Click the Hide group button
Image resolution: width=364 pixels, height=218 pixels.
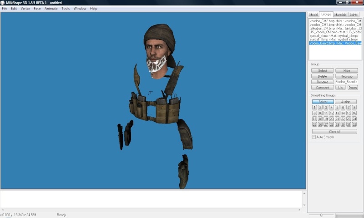tap(346, 70)
